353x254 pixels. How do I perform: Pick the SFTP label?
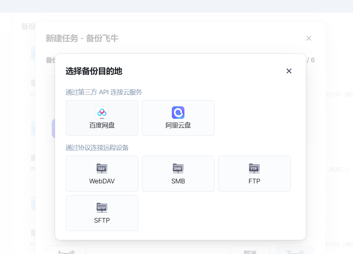pos(102,220)
